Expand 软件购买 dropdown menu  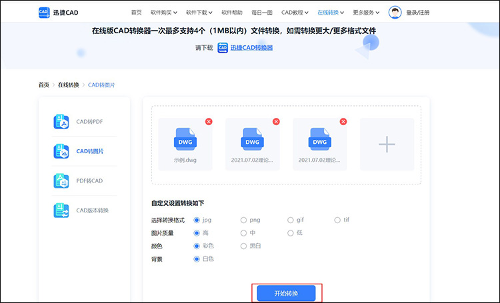(163, 13)
